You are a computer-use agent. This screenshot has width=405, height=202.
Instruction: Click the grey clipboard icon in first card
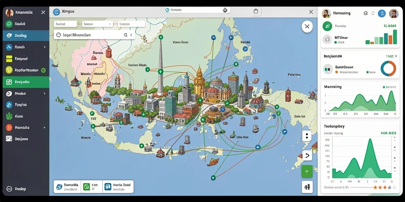pyautogui.click(x=327, y=39)
